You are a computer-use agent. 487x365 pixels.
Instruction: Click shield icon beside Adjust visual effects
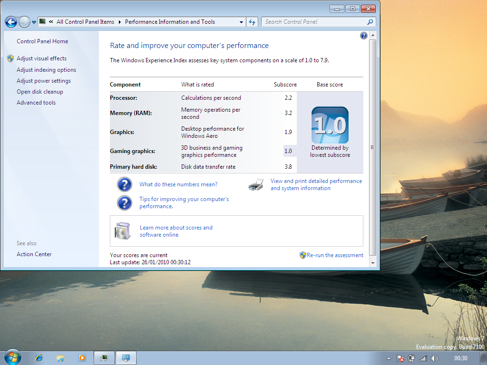(10, 58)
